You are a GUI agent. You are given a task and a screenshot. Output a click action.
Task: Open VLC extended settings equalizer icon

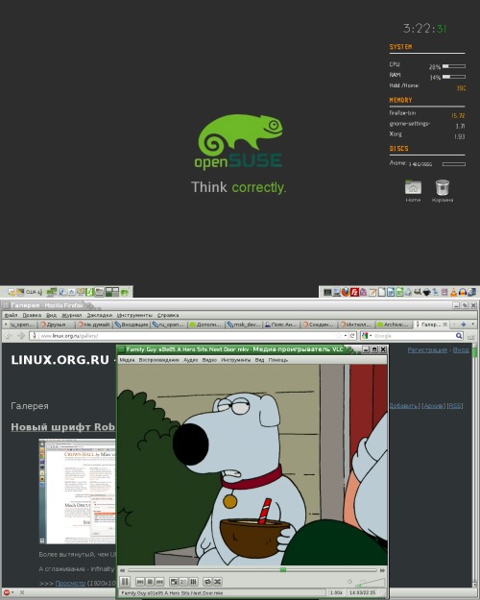(193, 582)
